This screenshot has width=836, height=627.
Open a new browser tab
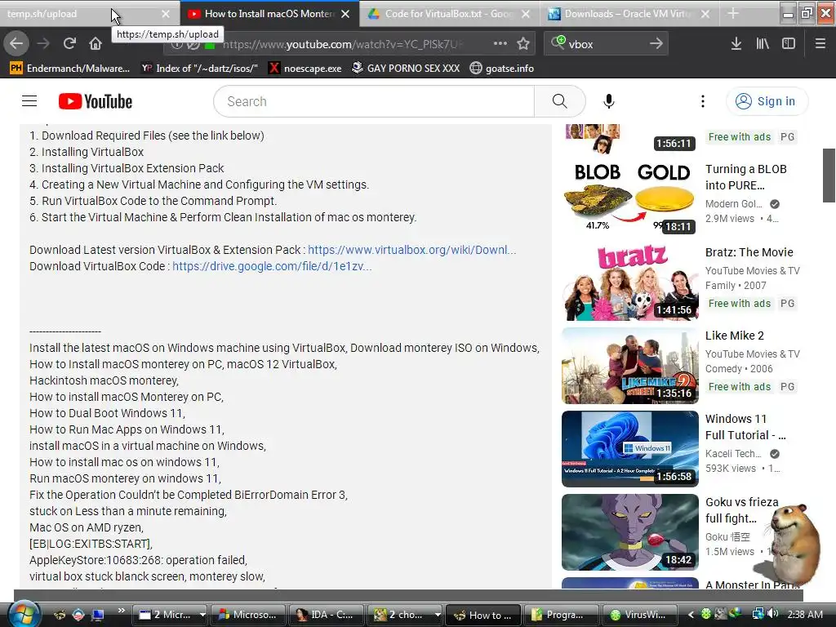pyautogui.click(x=733, y=13)
